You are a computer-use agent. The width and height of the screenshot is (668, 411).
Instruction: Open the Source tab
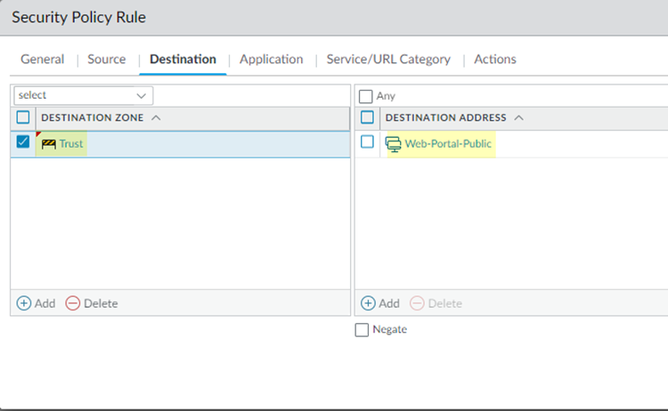pyautogui.click(x=106, y=60)
